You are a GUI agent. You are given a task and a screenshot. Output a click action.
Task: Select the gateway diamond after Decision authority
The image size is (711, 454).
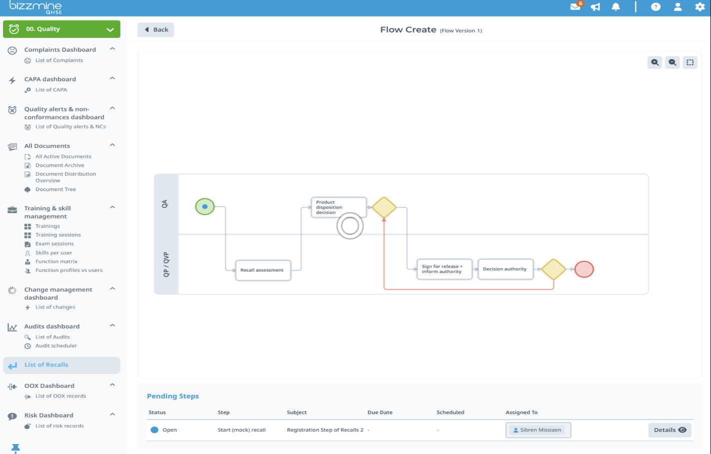click(x=553, y=269)
